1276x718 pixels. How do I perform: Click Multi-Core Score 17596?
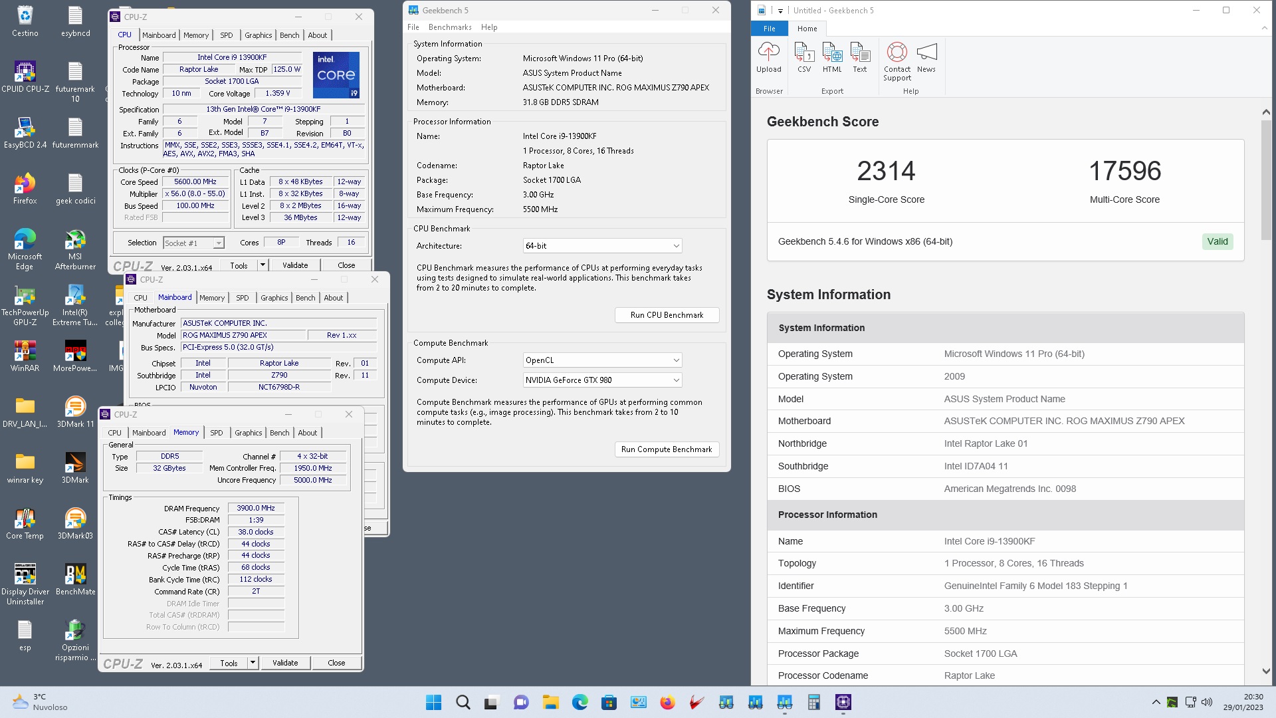coord(1124,172)
